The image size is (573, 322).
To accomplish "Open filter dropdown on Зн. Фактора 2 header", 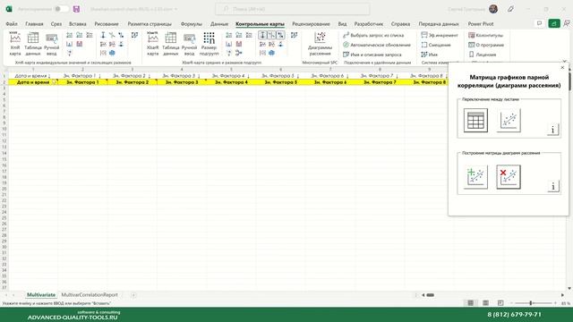I will point(150,76).
